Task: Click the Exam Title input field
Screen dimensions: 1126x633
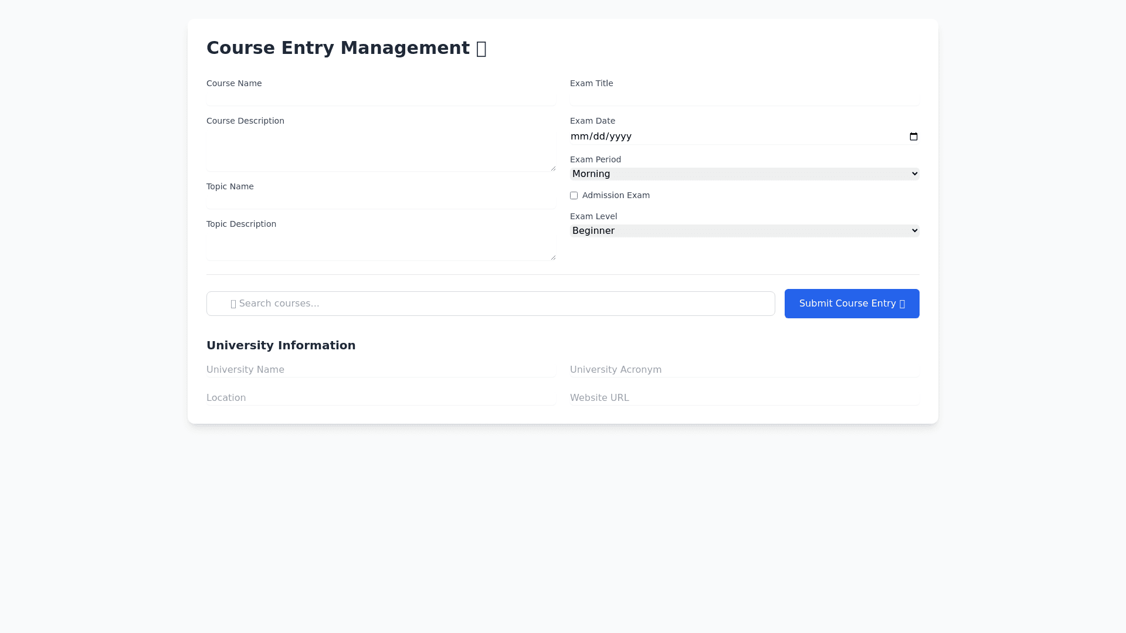Action: [744, 98]
